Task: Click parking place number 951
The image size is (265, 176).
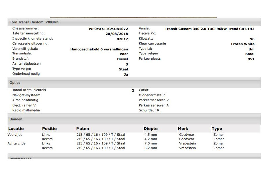Action: pyautogui.click(x=251, y=59)
